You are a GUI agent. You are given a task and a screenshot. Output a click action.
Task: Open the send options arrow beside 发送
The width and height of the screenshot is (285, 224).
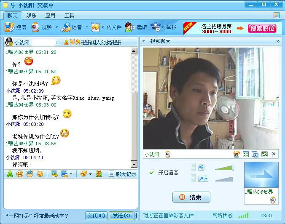point(136,216)
